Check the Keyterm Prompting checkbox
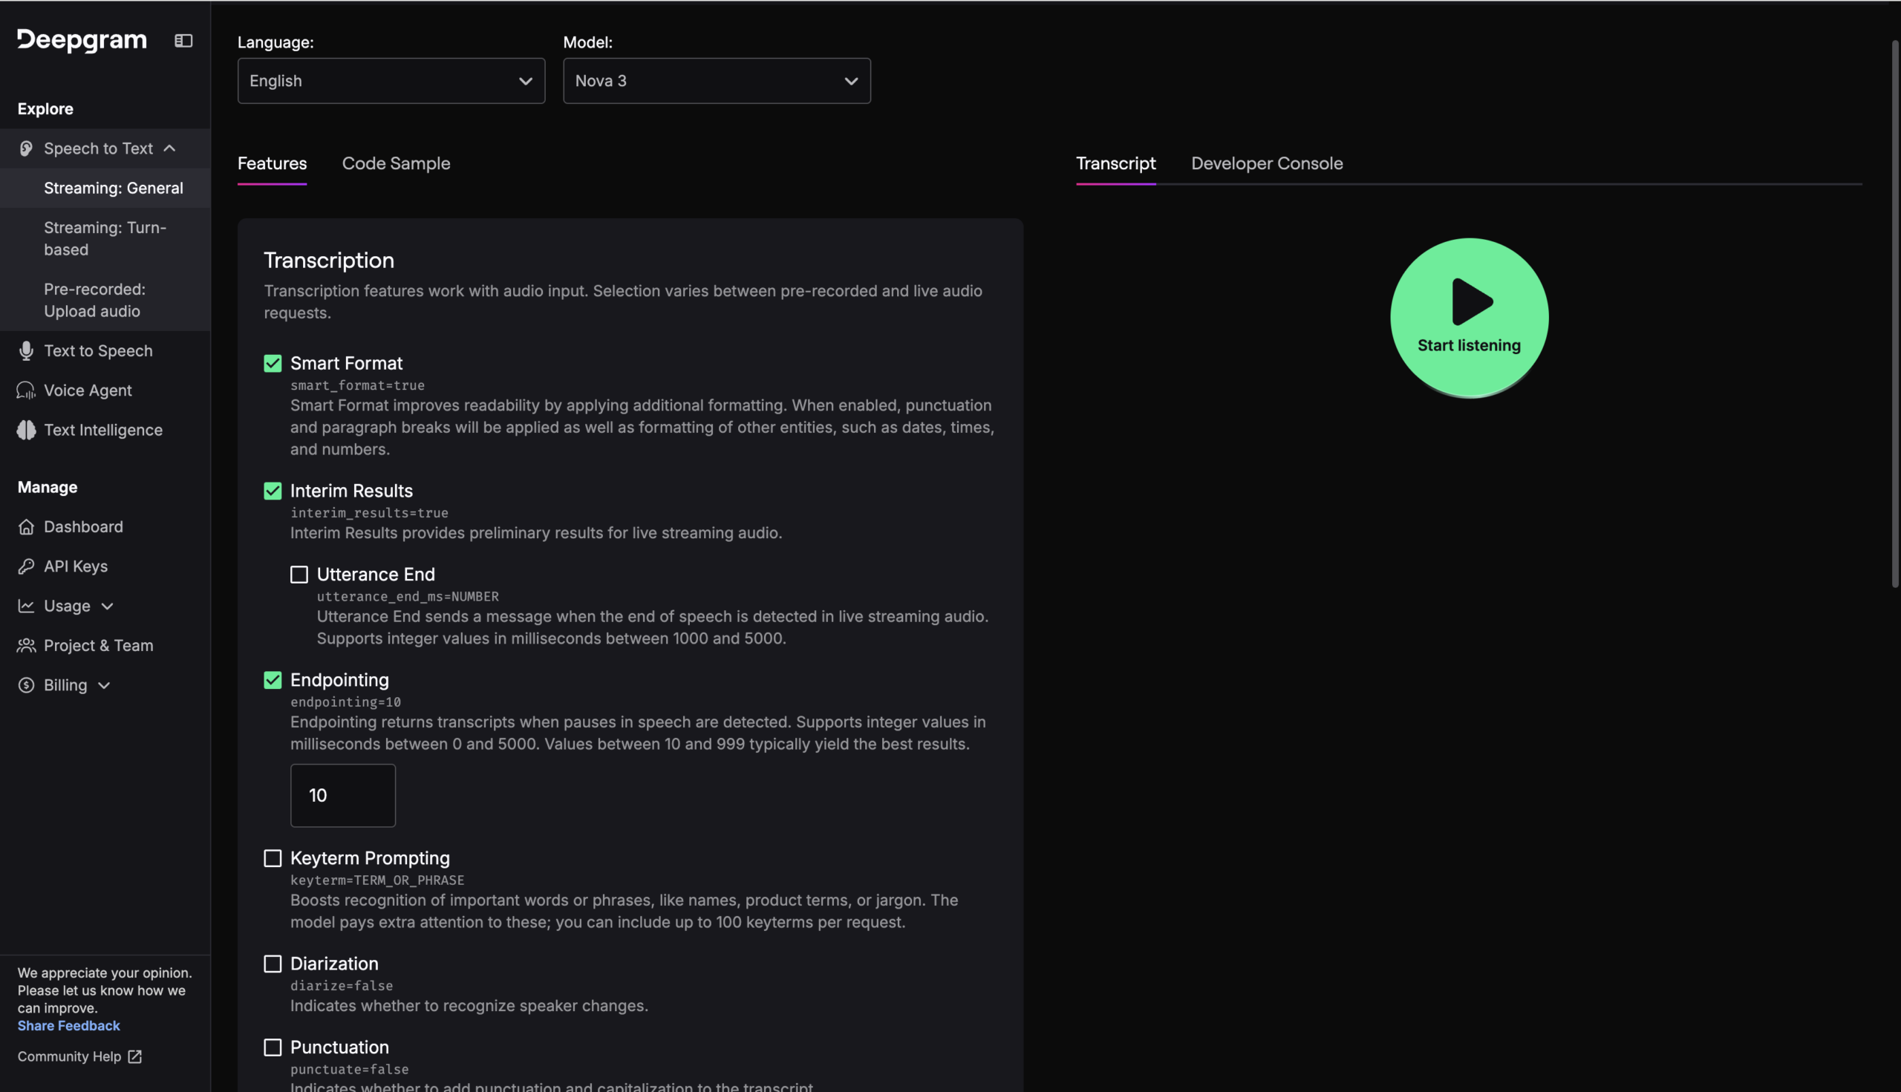 pos(273,858)
